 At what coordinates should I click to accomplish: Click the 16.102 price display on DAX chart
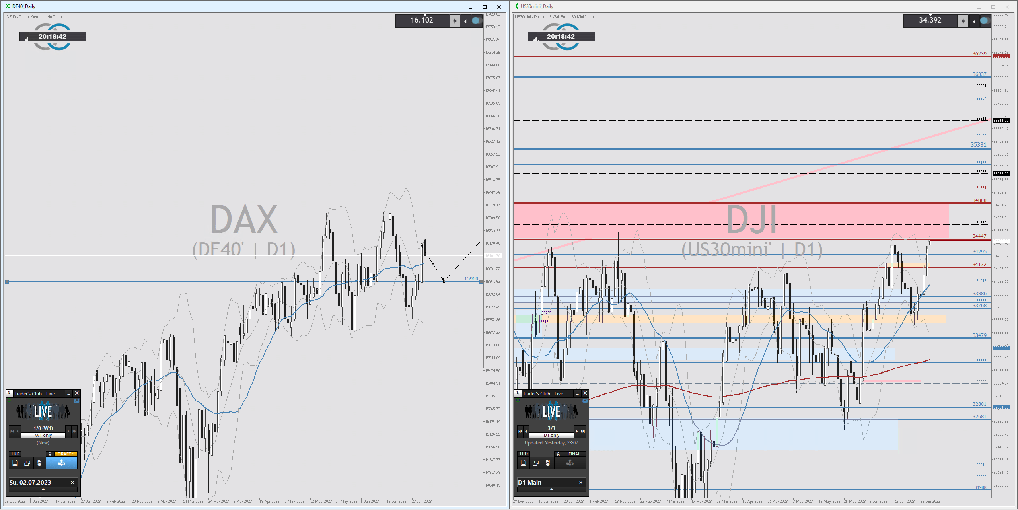422,20
